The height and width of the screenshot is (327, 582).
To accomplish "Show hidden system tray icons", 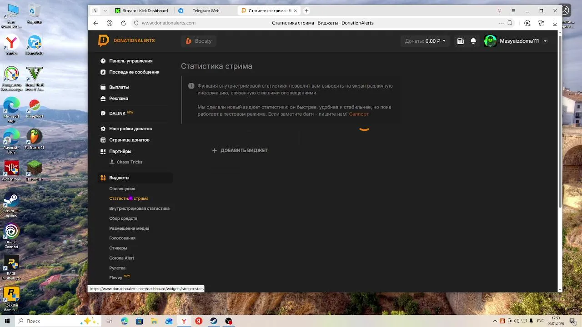I will coord(495,321).
